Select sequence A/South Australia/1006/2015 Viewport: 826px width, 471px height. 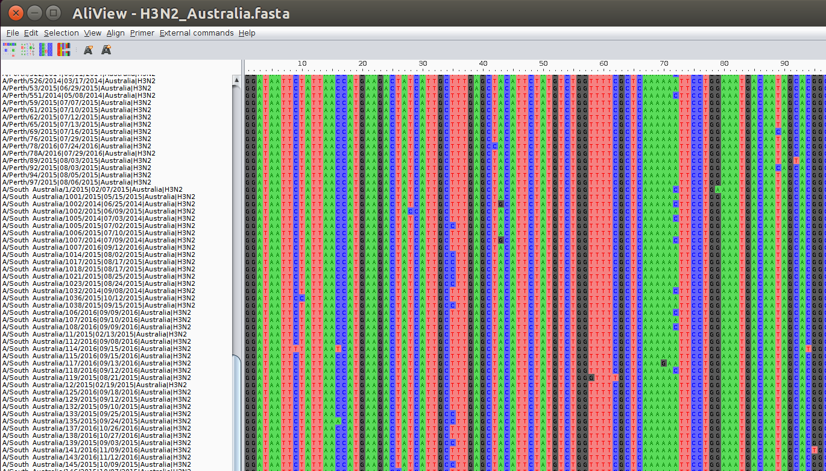coord(99,233)
